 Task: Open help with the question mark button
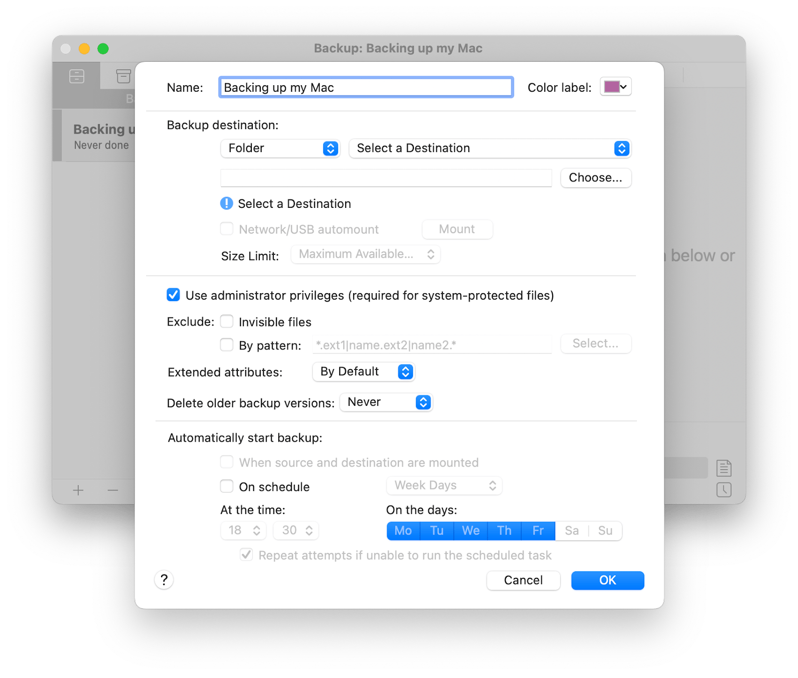pyautogui.click(x=164, y=580)
